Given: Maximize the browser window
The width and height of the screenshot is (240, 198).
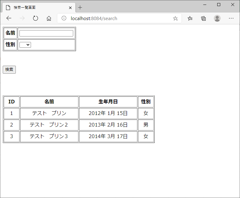Looking at the screenshot, I should tap(219, 5).
